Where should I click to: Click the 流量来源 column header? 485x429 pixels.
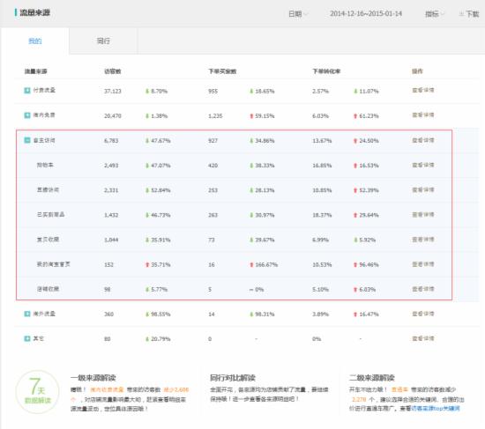(x=36, y=71)
